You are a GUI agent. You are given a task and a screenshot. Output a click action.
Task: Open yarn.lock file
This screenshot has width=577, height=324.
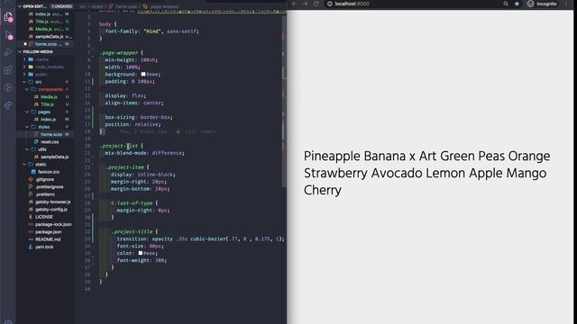[x=44, y=247]
